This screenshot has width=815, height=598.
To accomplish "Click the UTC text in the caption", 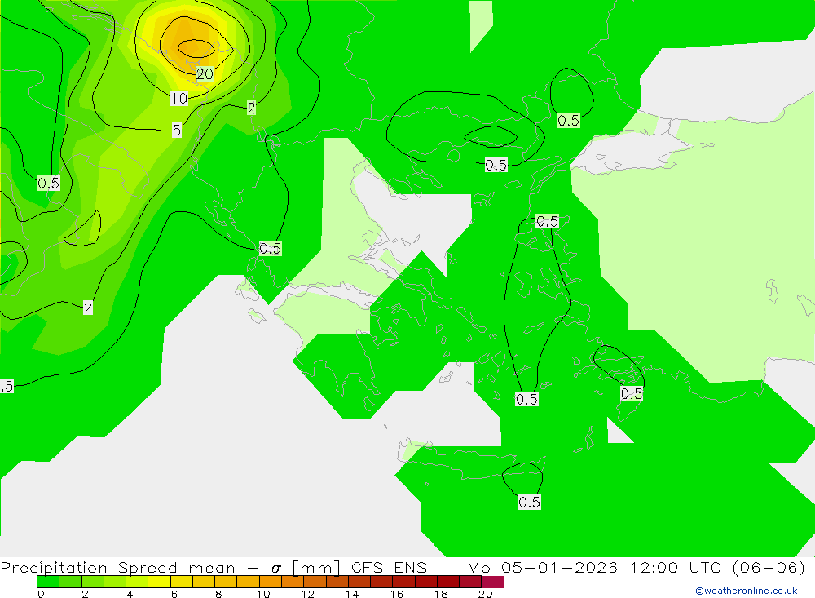I will (707, 567).
